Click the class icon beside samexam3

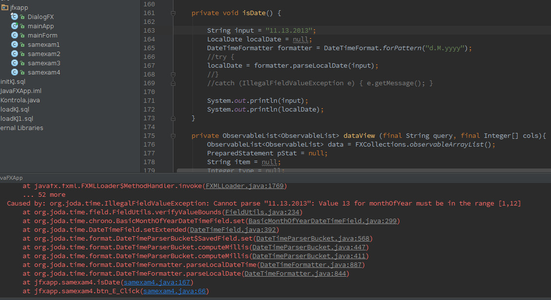click(15, 63)
